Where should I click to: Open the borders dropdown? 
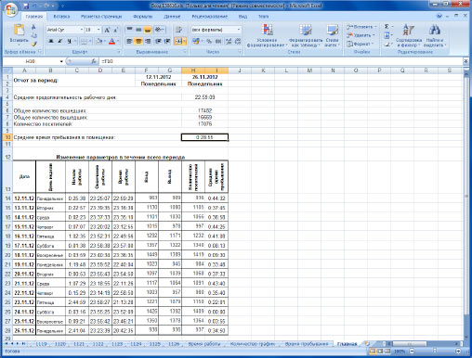tap(90, 41)
